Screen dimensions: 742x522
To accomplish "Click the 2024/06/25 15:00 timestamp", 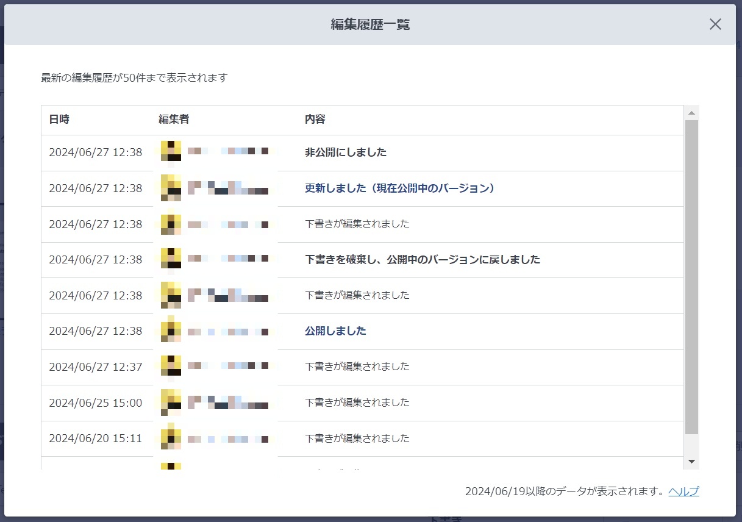I will [95, 403].
